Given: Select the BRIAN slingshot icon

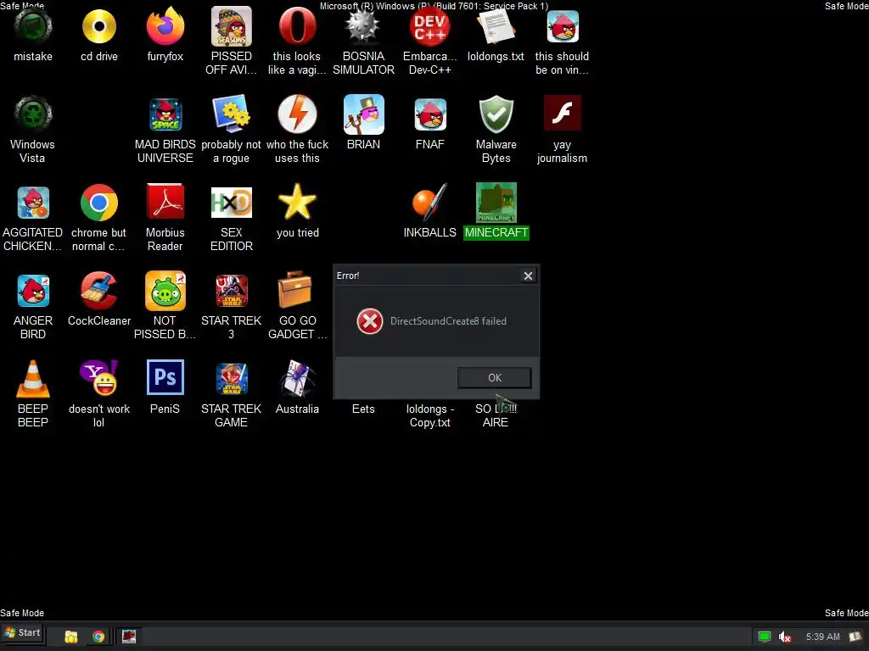Looking at the screenshot, I should tap(363, 114).
